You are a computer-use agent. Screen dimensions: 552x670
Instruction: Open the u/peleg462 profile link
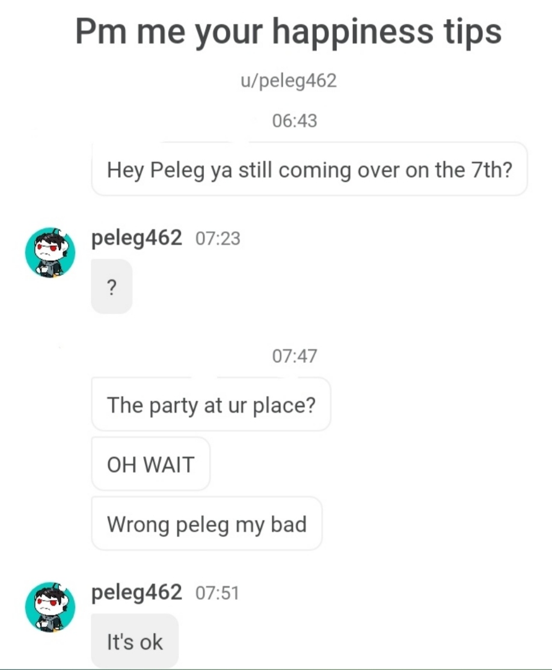point(288,81)
